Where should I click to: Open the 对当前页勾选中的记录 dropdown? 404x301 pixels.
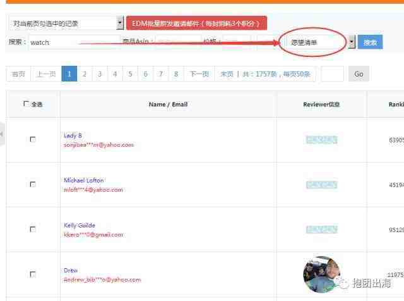pos(66,23)
